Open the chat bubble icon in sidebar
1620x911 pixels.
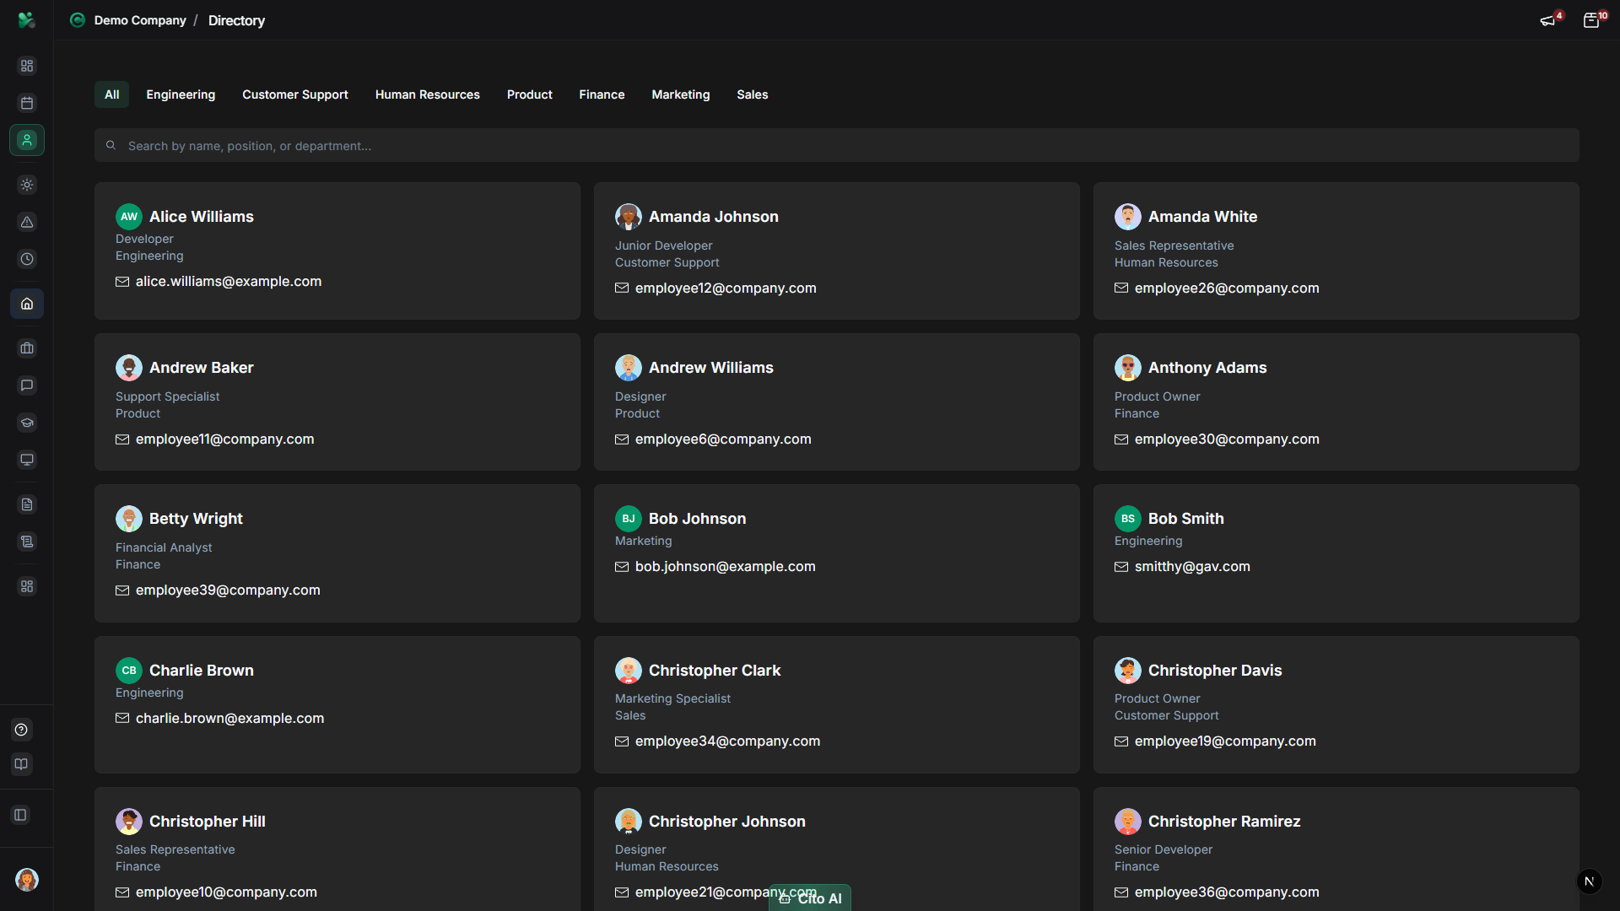(x=26, y=385)
